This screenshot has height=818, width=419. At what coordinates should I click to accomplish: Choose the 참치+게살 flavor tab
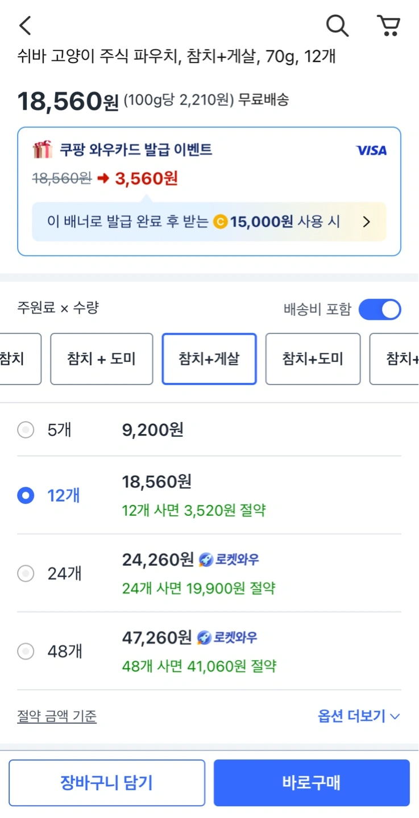[209, 359]
